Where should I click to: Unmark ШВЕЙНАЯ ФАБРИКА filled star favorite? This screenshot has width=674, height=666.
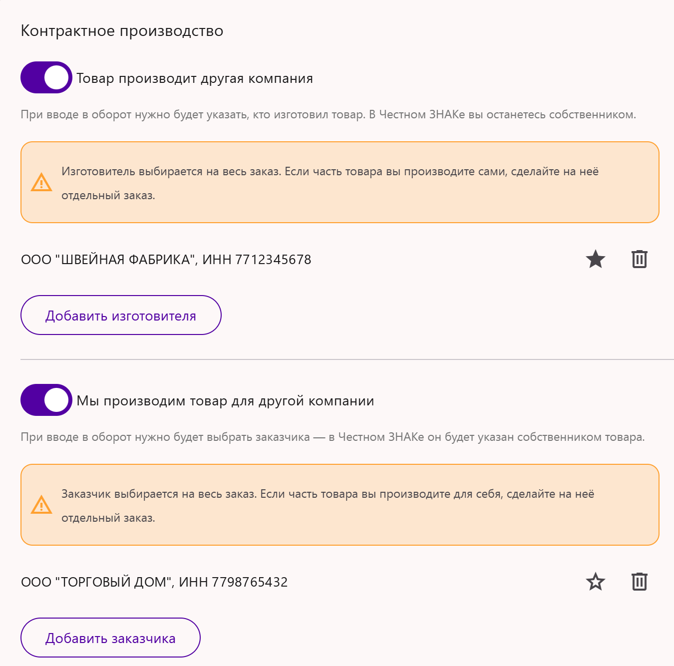point(595,259)
